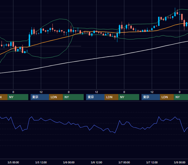Screen dimensions: 188x165
Task: Click hour label 0 above 3/6 00:00
Action: tap(69, 92)
